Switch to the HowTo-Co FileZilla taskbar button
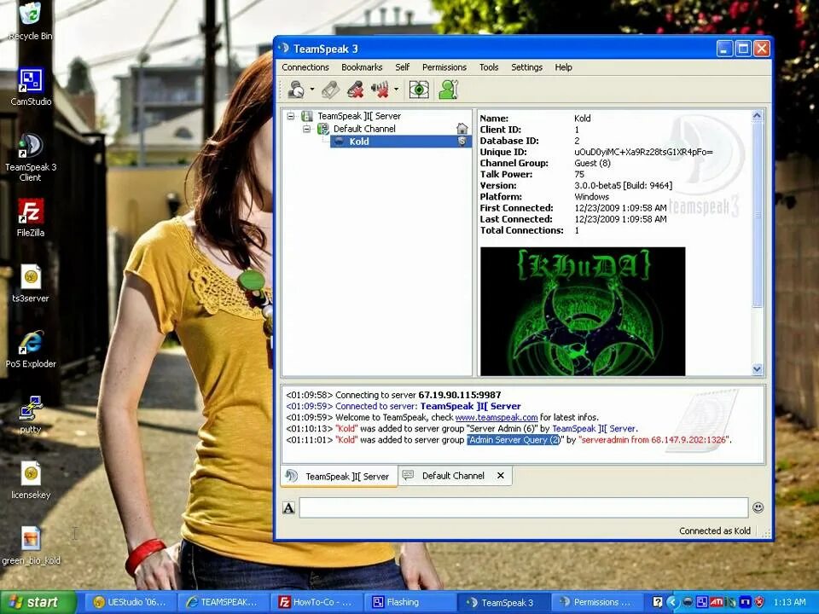Image resolution: width=819 pixels, height=614 pixels. [x=316, y=603]
